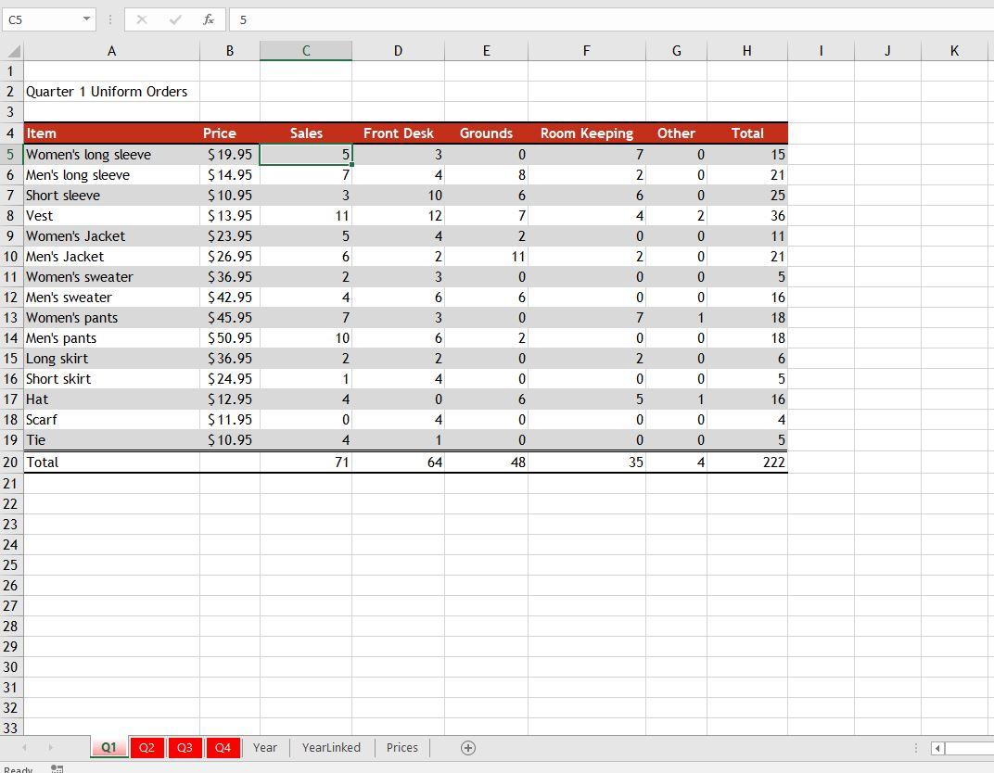Click the macro recording icon in status bar

57,768
